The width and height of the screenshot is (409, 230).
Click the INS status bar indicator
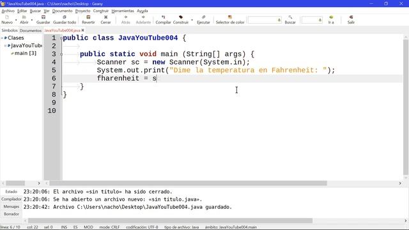pyautogui.click(x=64, y=227)
